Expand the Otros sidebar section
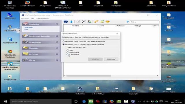 point(57,60)
